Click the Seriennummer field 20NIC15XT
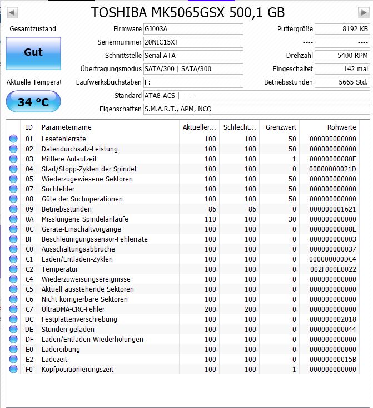The width and height of the screenshot is (373, 408). click(193, 42)
